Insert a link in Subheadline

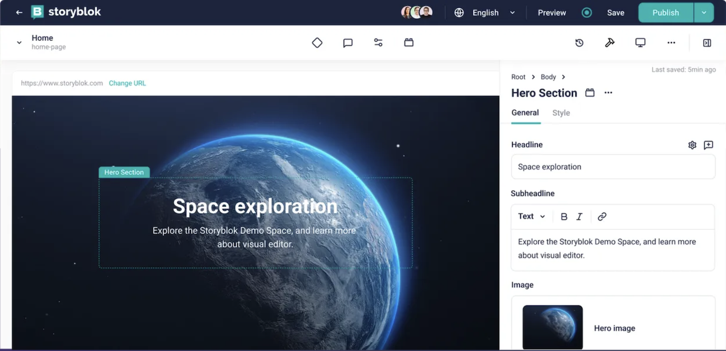602,217
